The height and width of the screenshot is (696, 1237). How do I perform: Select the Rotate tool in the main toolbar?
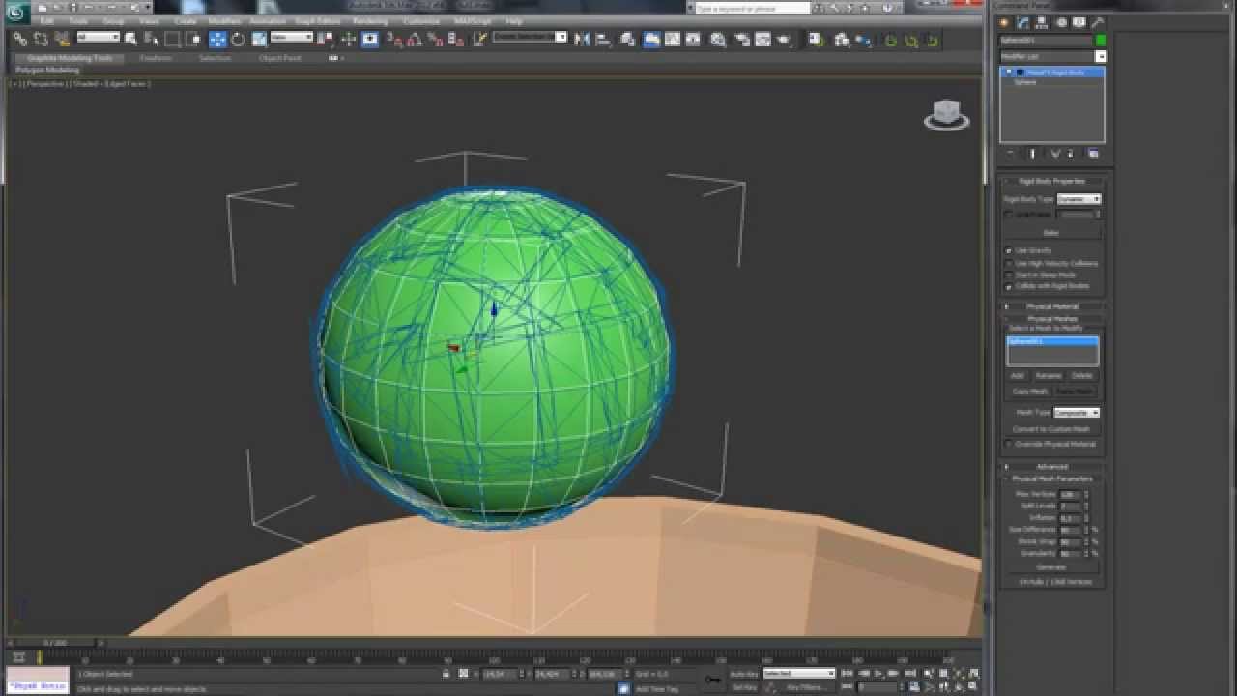click(238, 39)
